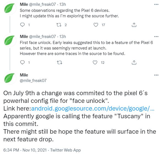This screenshot has height=154, width=162.
Task: Open more options for the first tweet
Action: click(x=156, y=4)
